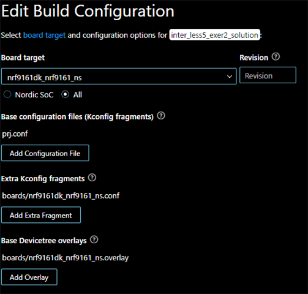Select the boards/nrf9161dk_nrf9161_ns.conf fragment entry
308x294 pixels.
pyautogui.click(x=61, y=196)
